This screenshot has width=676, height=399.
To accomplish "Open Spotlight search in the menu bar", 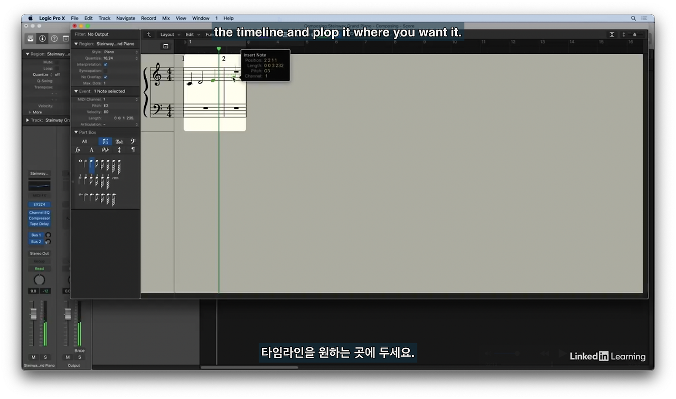I will [x=633, y=18].
